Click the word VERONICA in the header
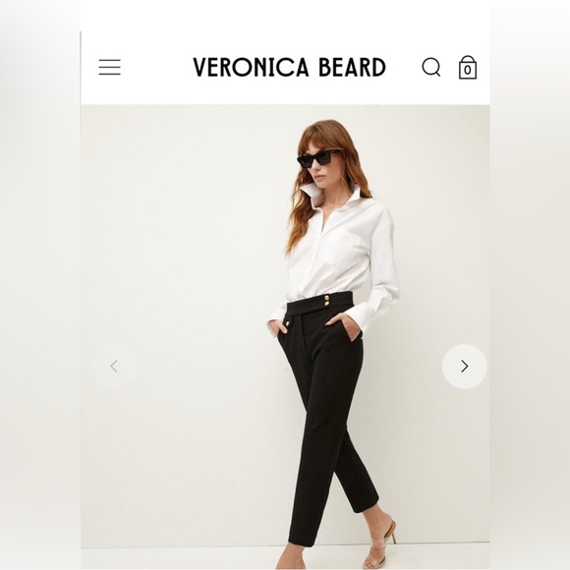Screen dimensions: 570x570 (251, 67)
